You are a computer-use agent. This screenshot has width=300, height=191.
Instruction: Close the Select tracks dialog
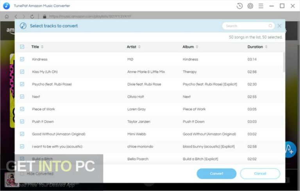279,26
